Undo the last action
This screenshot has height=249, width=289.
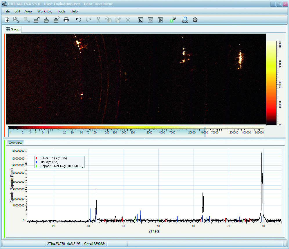tap(78, 20)
